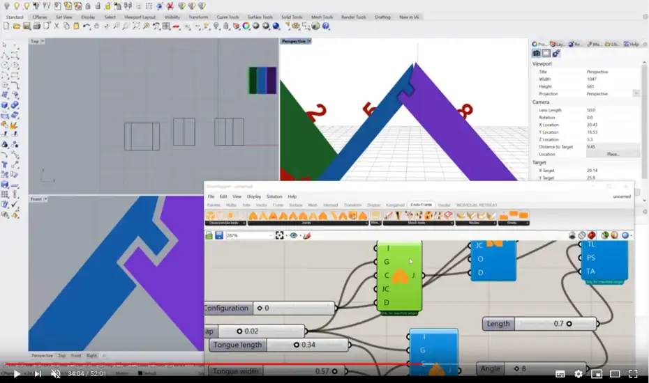Viewport: 649px width, 383px height.
Task: Open Grasshopper File menu
Action: point(211,196)
